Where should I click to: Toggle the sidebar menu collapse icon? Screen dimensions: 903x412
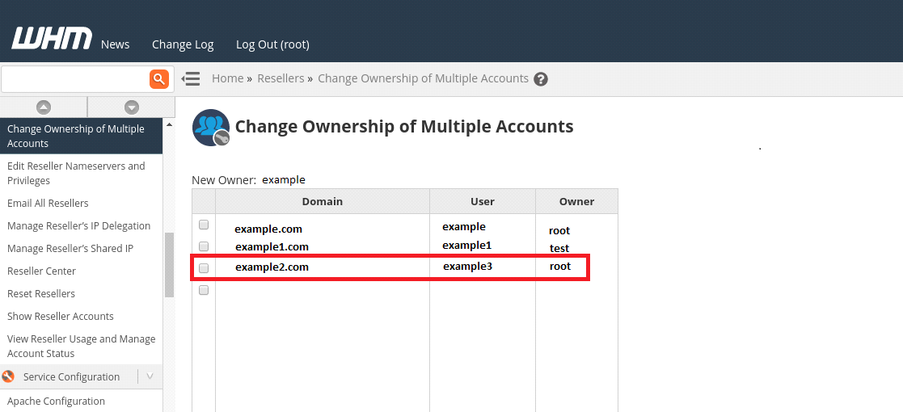(191, 79)
